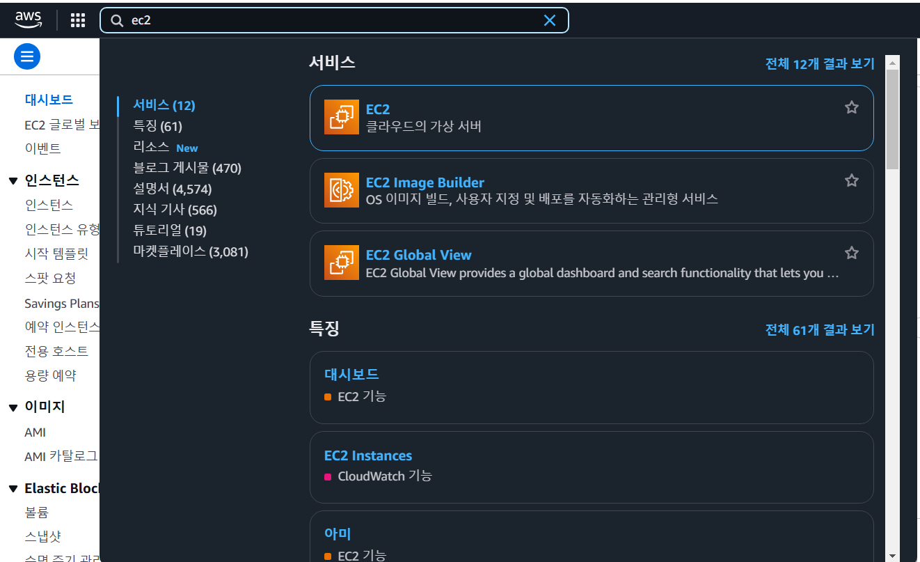This screenshot has height=562, width=920.
Task: Open 스냅샷 sidebar item
Action: click(42, 536)
